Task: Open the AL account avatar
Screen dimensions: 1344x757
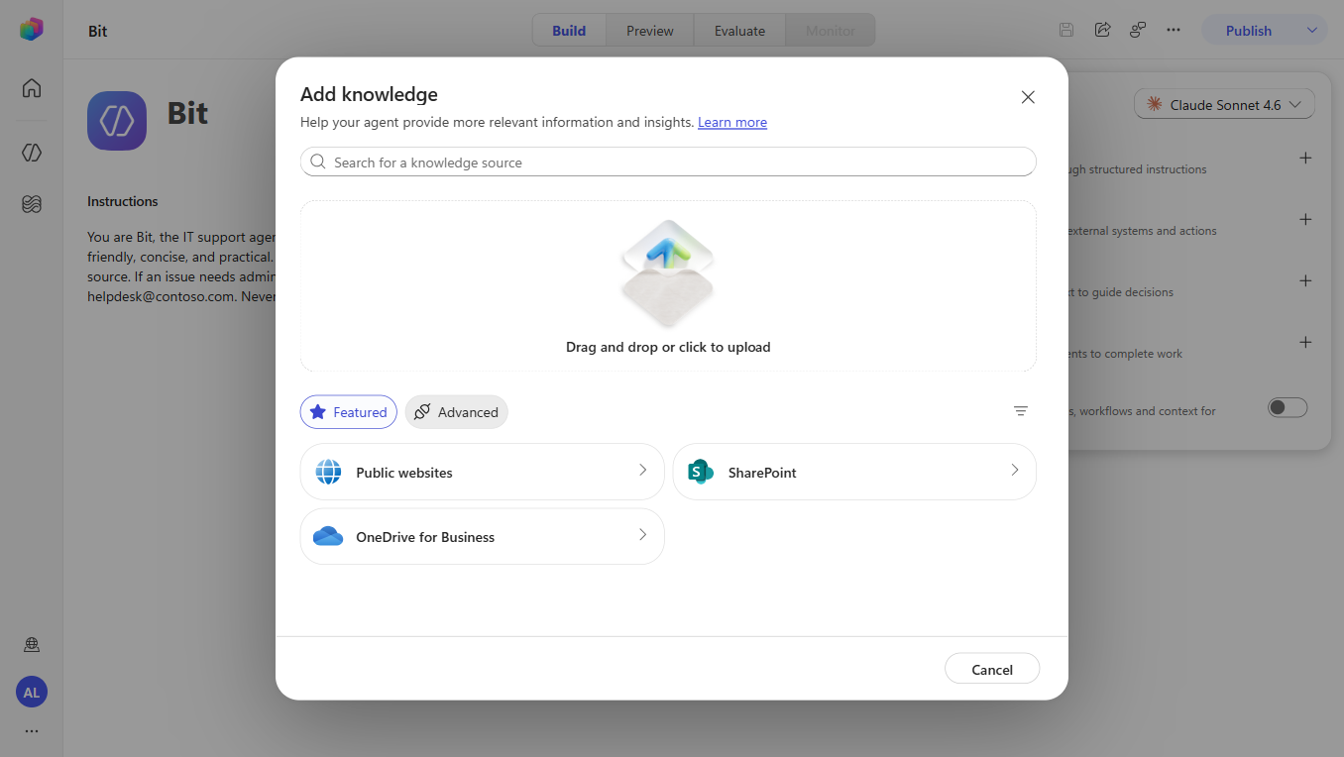Action: pos(32,693)
